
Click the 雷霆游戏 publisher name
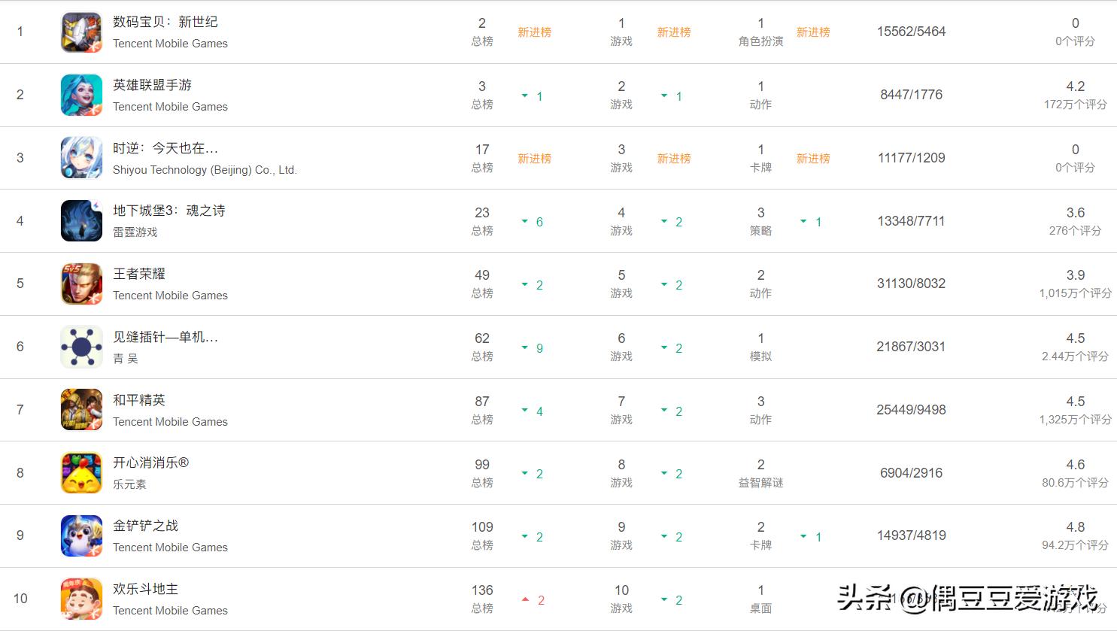pyautogui.click(x=135, y=232)
